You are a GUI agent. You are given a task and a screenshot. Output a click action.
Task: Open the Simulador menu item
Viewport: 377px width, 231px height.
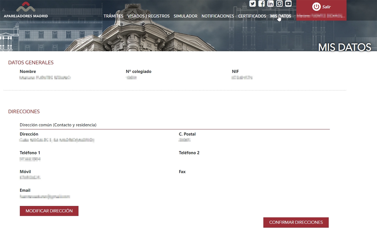coord(185,16)
